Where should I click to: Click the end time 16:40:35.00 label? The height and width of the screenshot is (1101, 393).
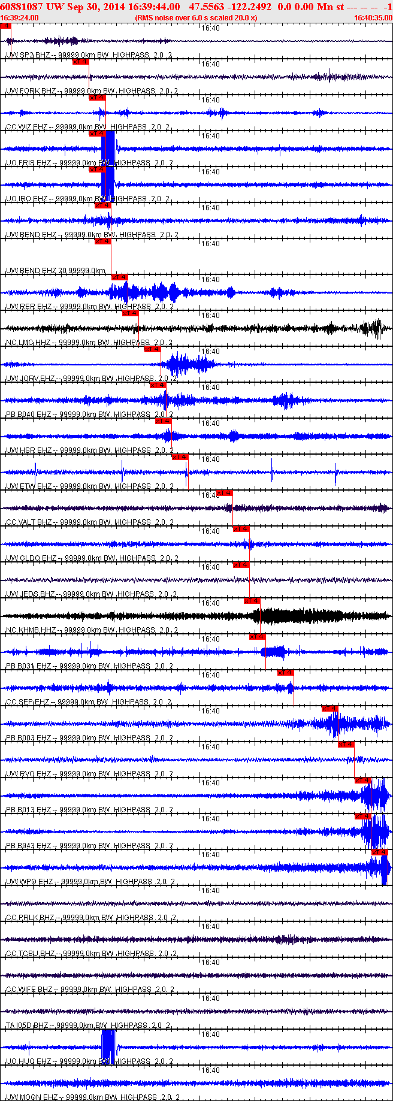(x=373, y=18)
